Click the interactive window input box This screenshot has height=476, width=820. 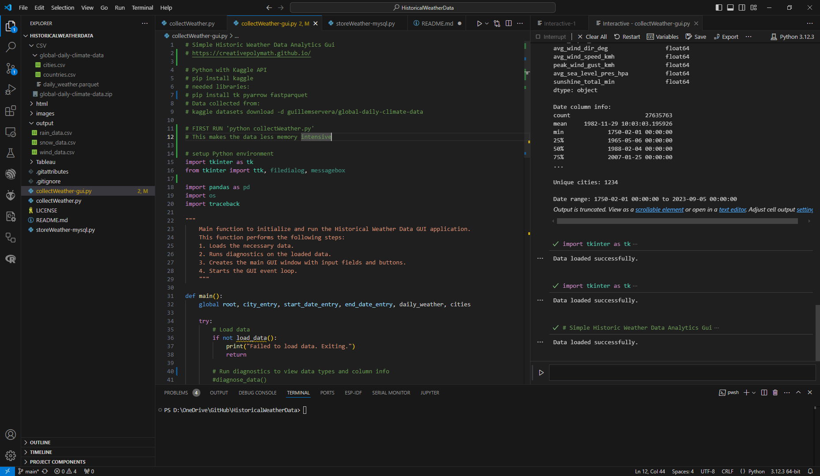point(682,372)
